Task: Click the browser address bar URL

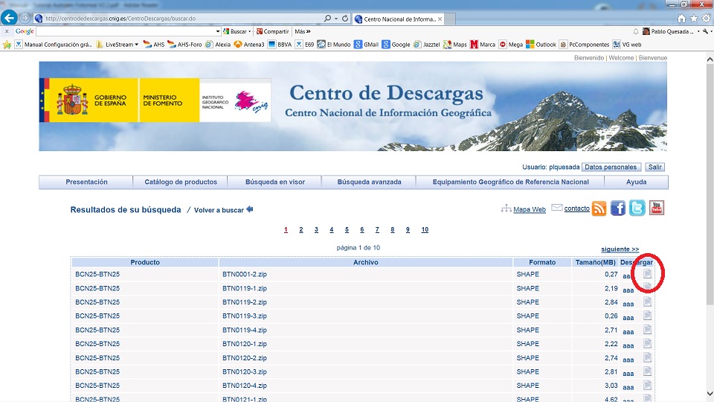Action: [178, 18]
